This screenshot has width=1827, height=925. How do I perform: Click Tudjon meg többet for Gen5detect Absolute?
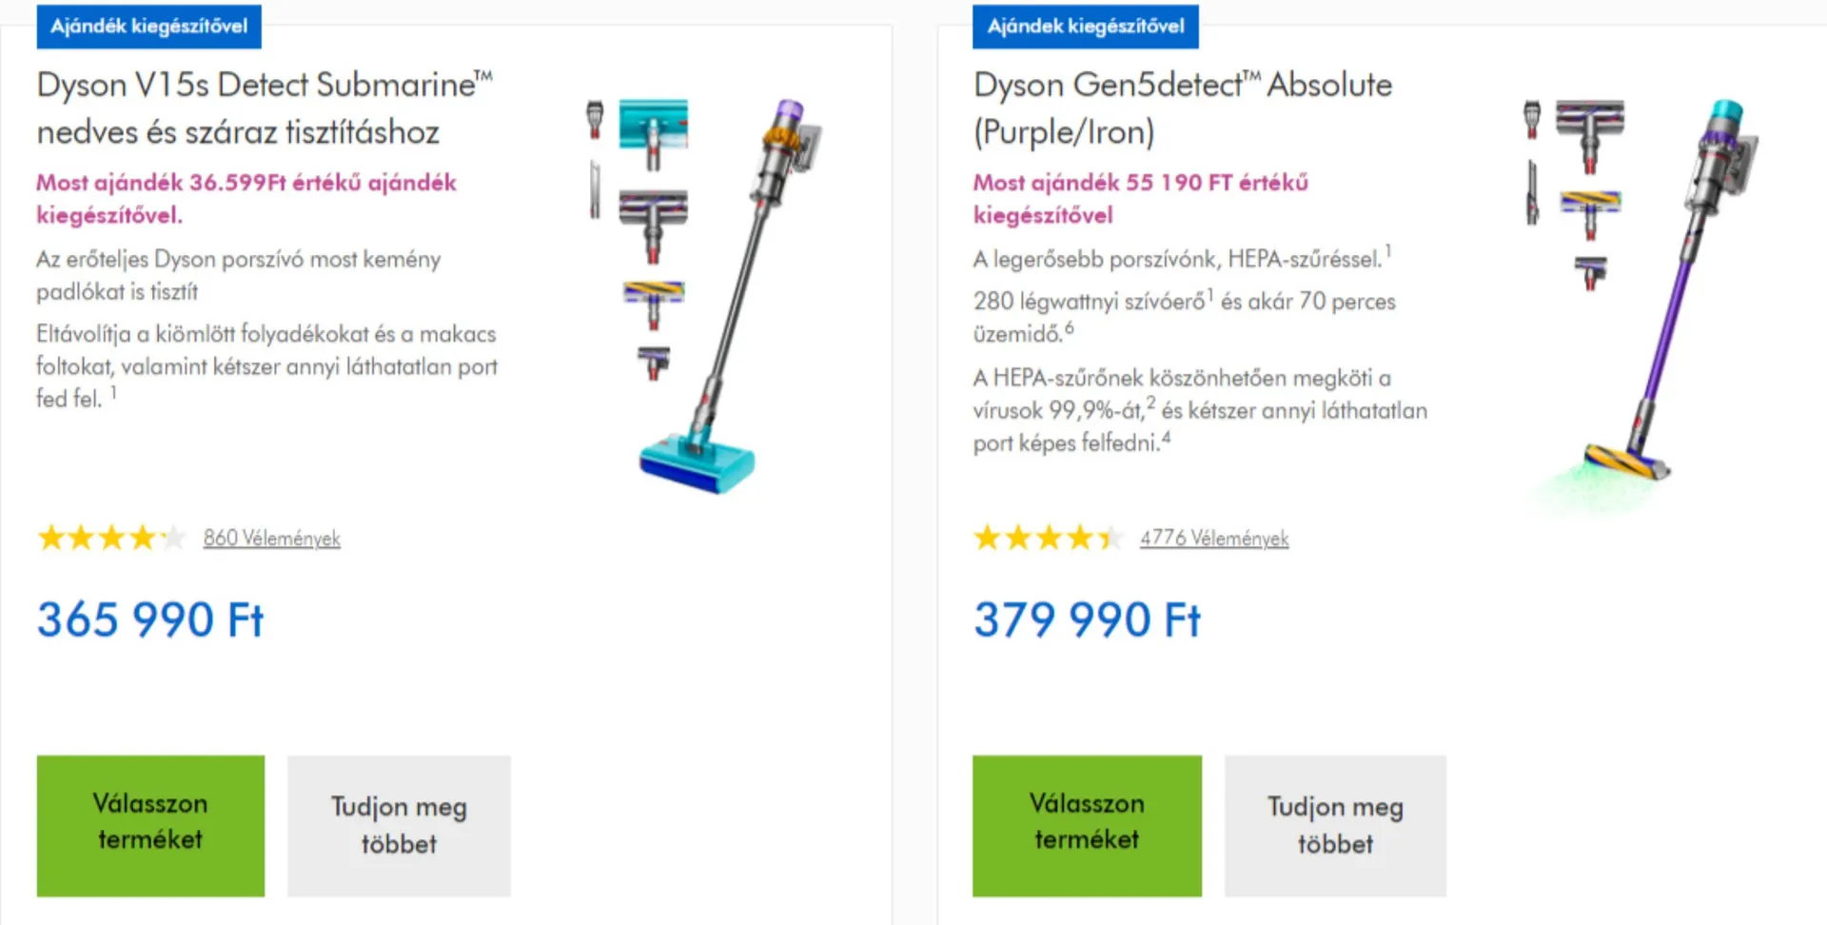(1335, 825)
